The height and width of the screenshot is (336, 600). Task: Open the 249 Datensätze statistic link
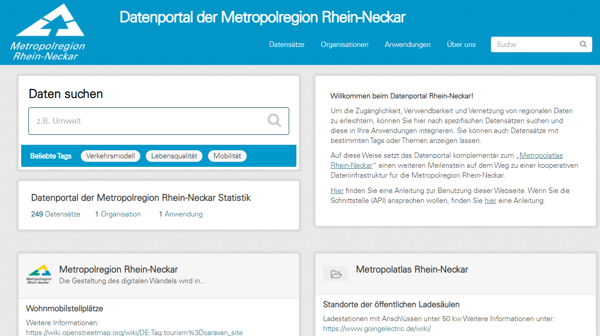[x=55, y=214]
